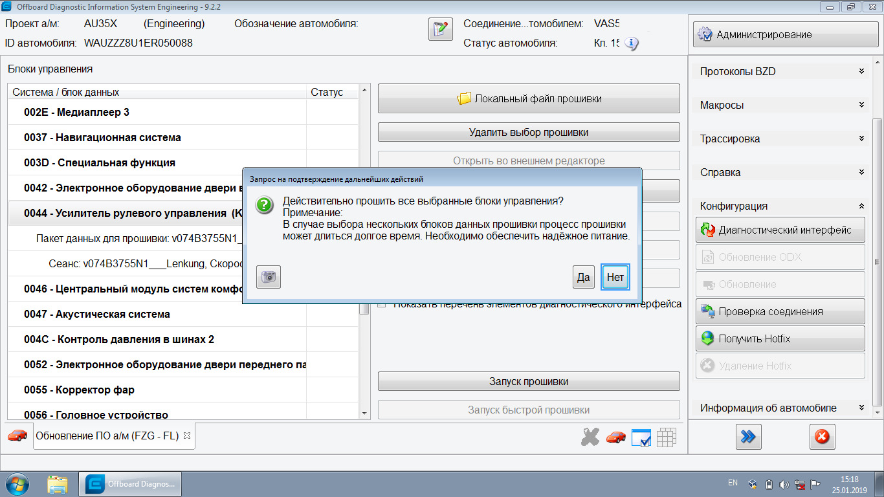Click the Удаление Hotfix button
The height and width of the screenshot is (497, 884).
pos(780,366)
